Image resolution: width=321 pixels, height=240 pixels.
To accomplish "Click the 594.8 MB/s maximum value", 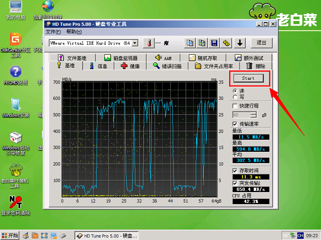I will (x=251, y=149).
